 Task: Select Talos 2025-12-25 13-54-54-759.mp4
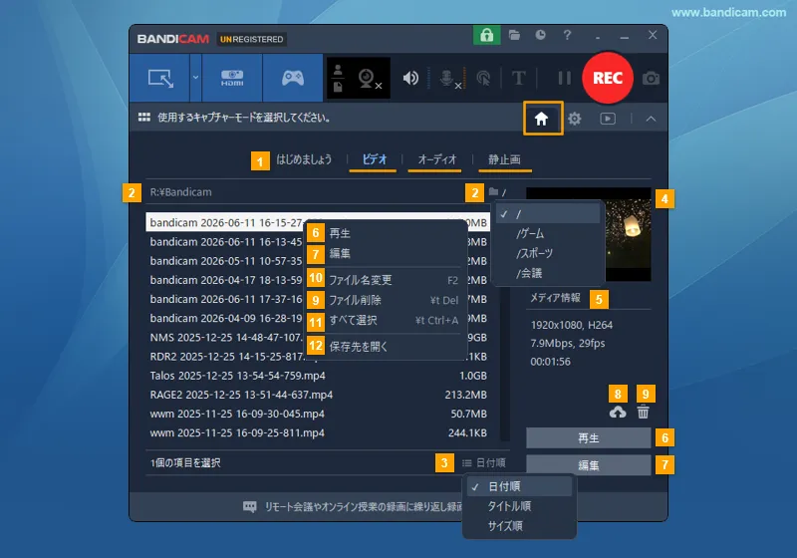coord(319,376)
